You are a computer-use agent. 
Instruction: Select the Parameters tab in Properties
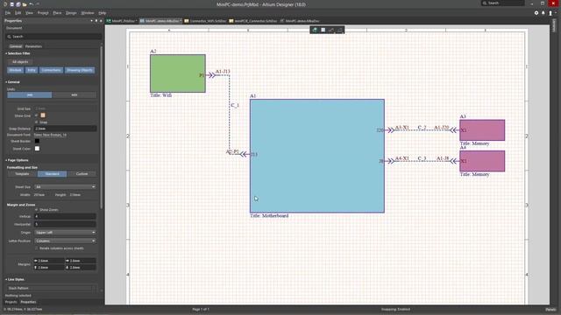pyautogui.click(x=33, y=46)
